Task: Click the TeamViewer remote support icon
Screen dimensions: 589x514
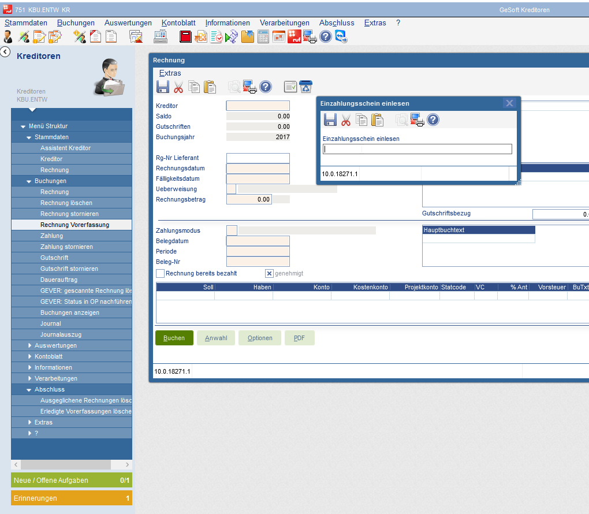Action: [x=341, y=37]
